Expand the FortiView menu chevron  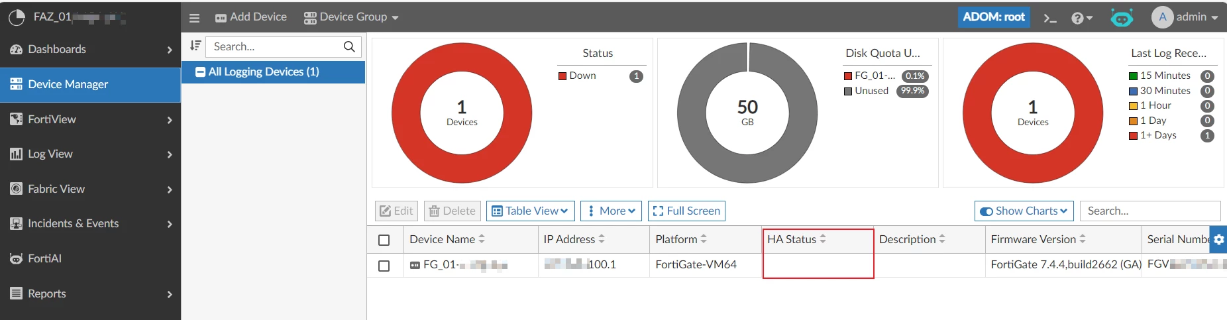tap(170, 120)
